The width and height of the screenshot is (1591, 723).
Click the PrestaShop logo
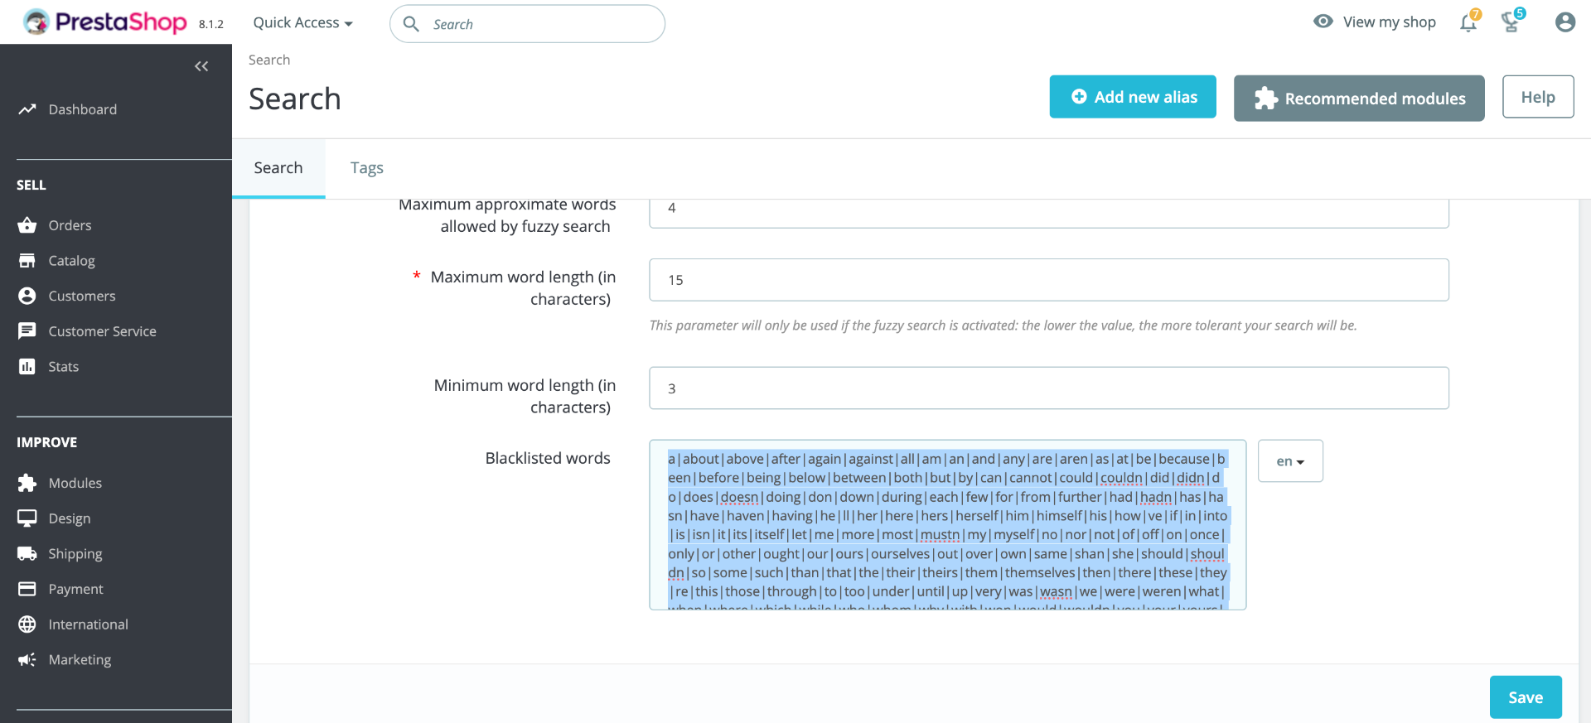tap(106, 22)
